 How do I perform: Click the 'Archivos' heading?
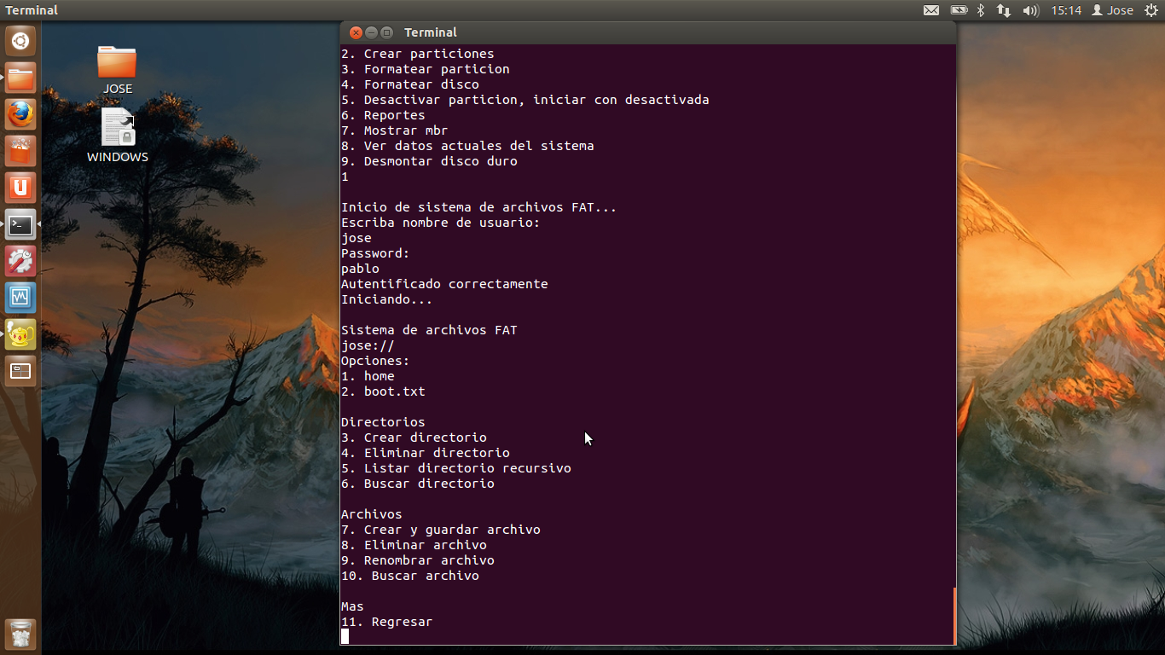[371, 514]
